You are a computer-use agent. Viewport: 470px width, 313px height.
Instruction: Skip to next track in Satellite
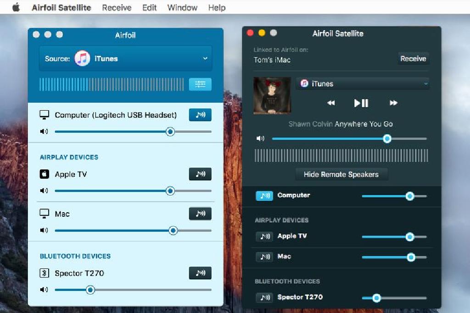pyautogui.click(x=393, y=103)
